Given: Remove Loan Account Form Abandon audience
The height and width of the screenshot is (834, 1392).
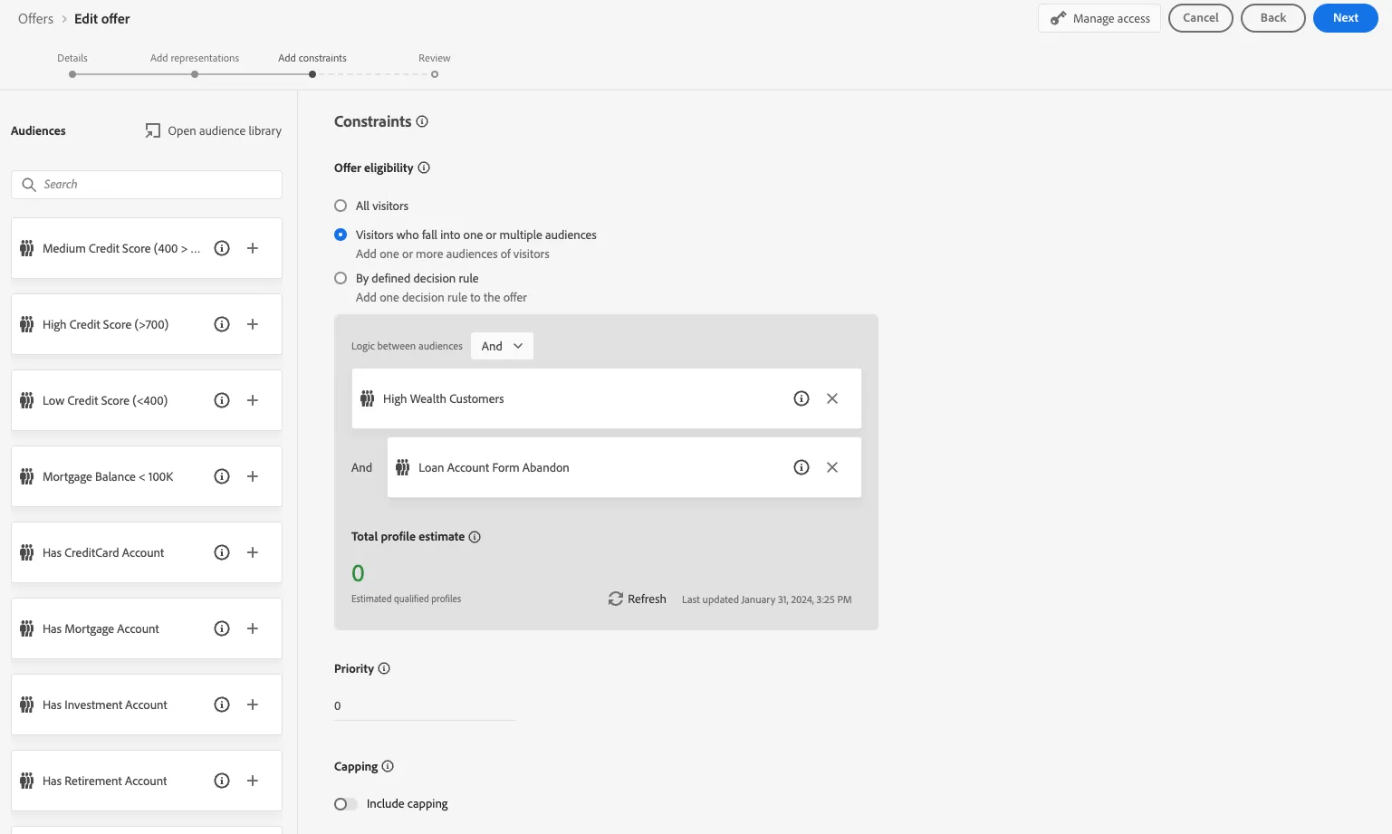Looking at the screenshot, I should coord(832,467).
